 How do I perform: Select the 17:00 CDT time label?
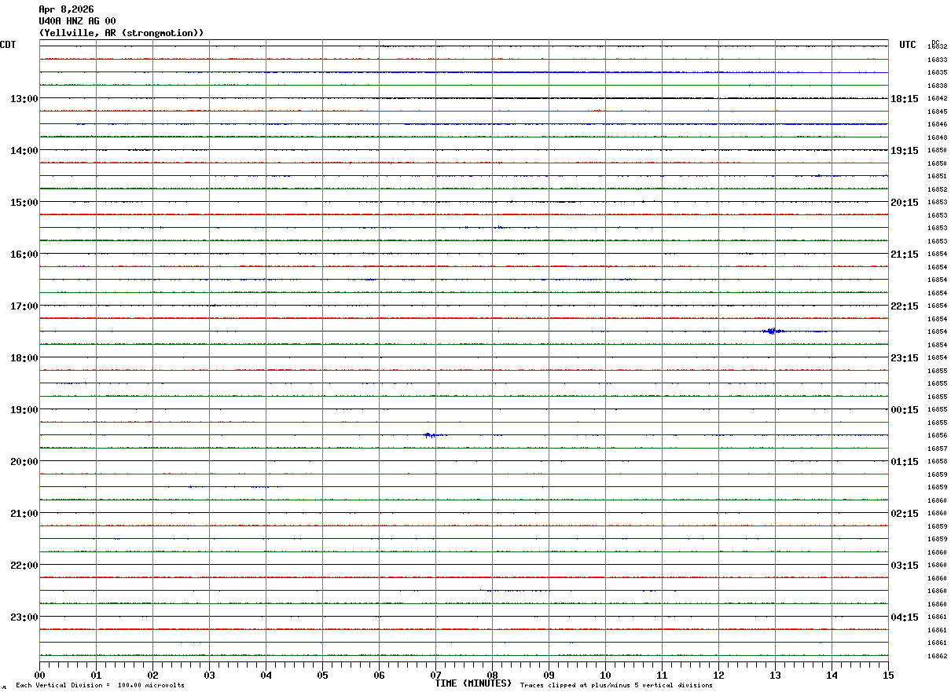tap(24, 306)
